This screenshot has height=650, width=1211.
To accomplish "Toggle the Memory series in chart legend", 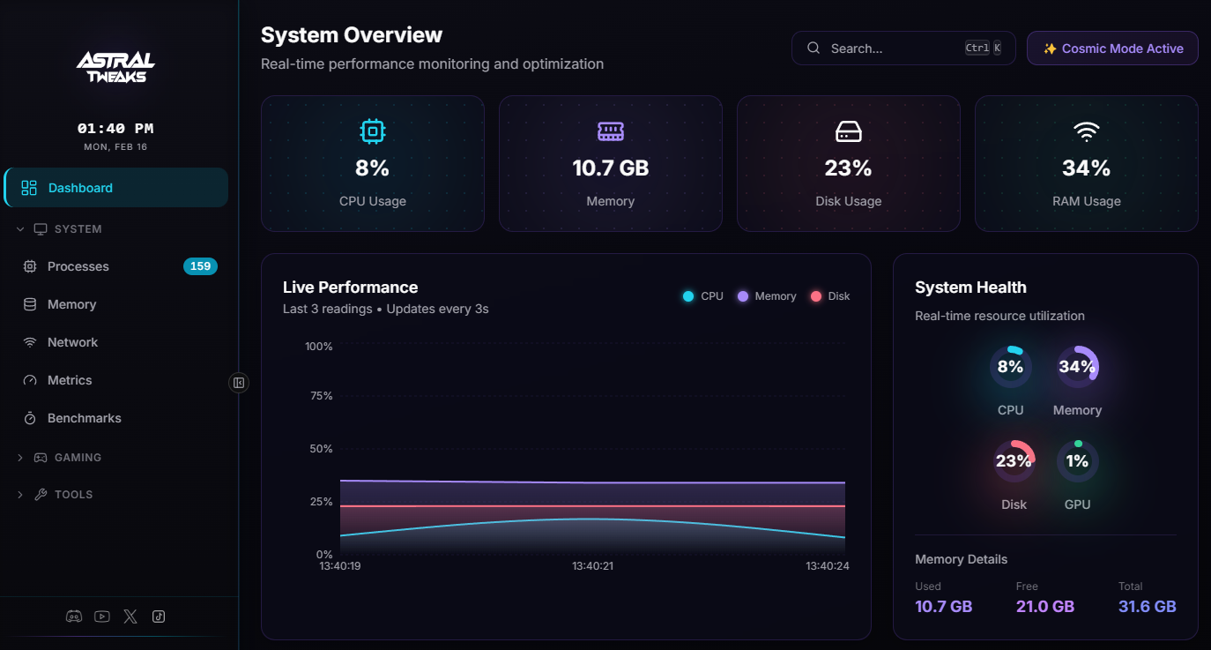I will click(765, 295).
